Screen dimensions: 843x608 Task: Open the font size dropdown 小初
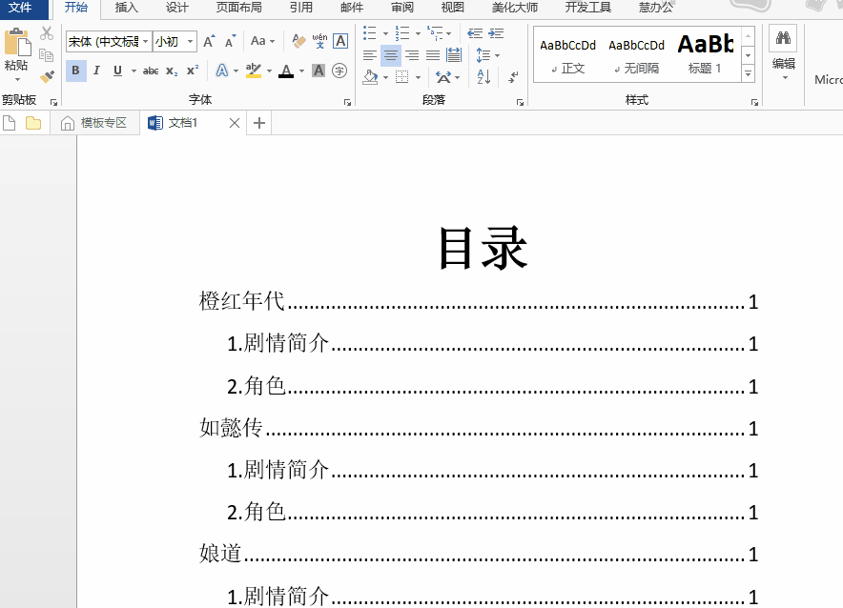190,41
